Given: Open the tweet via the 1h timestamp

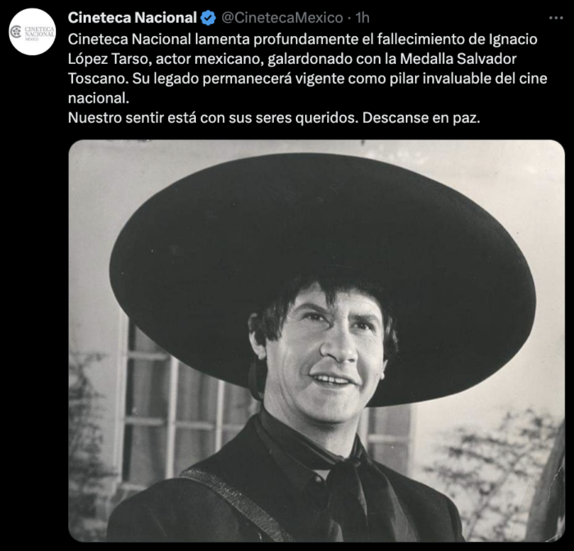Looking at the screenshot, I should tap(362, 18).
